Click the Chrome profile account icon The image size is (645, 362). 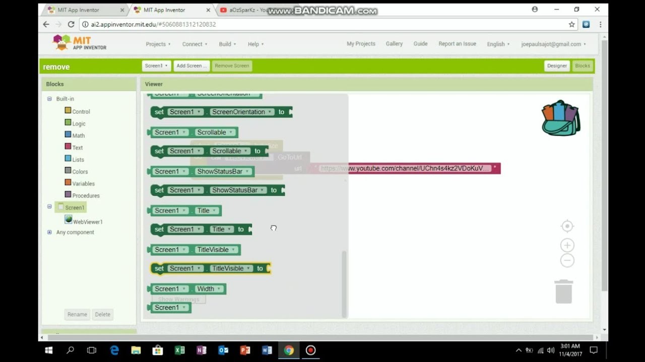[535, 9]
